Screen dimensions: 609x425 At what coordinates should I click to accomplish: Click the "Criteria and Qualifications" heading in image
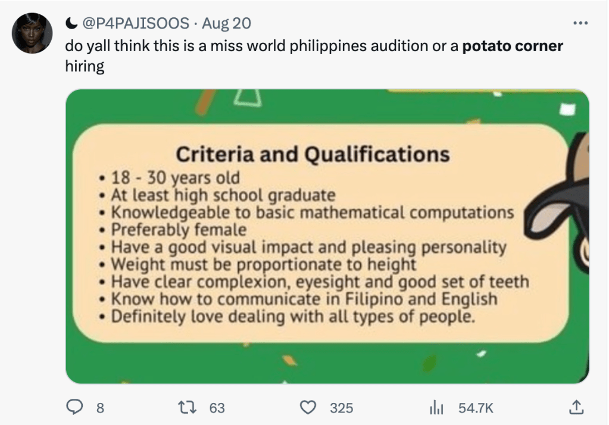pos(313,155)
